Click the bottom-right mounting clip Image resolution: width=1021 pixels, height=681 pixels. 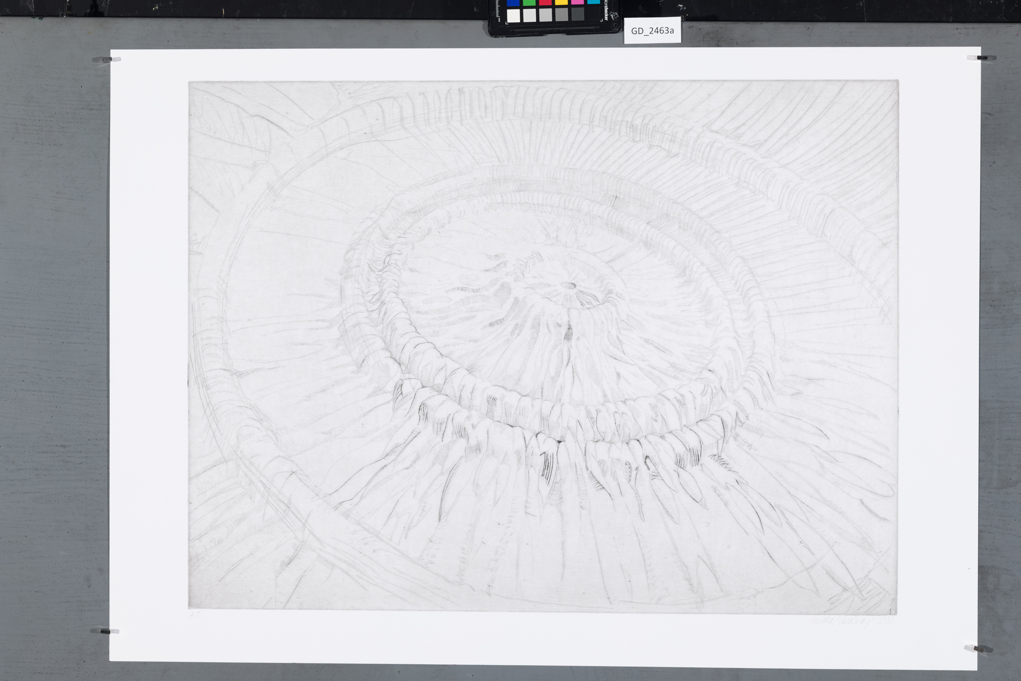[978, 649]
